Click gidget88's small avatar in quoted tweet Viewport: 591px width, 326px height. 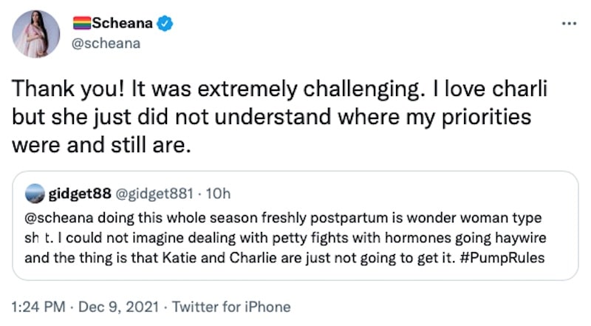(x=35, y=194)
